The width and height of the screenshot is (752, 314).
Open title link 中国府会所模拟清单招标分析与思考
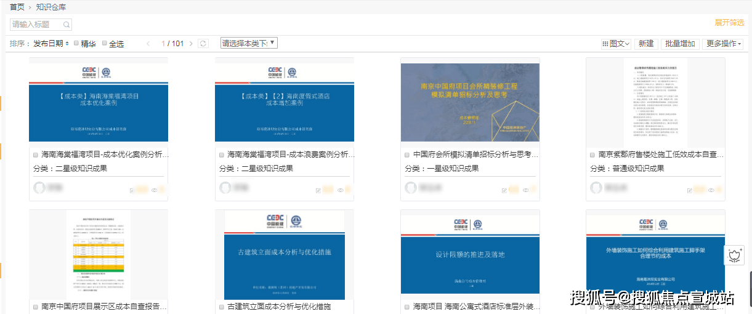tap(476, 155)
